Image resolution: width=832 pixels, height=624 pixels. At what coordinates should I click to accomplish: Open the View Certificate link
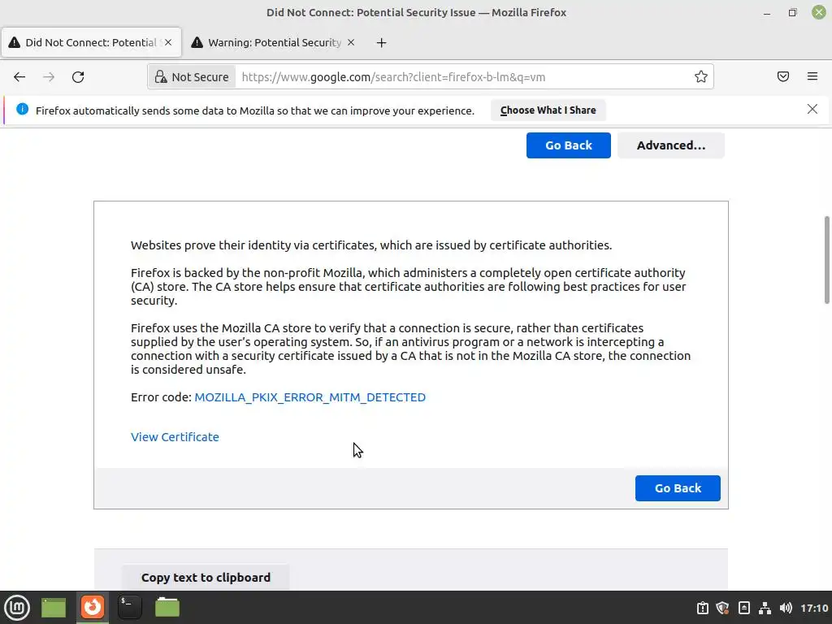tap(175, 436)
